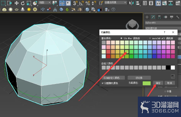Activate the Select and Rotate tool
181x117 pixels.
point(23,3)
